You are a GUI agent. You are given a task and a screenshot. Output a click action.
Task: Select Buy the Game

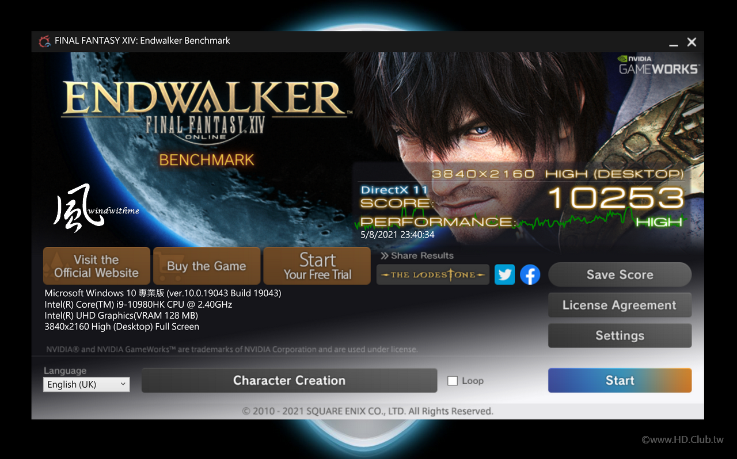207,266
